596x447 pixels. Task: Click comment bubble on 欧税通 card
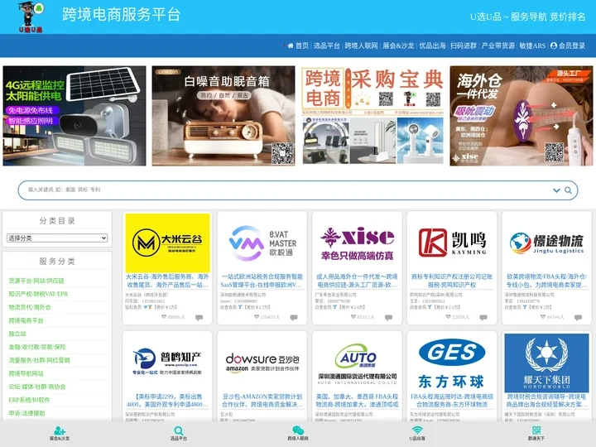[x=294, y=317]
